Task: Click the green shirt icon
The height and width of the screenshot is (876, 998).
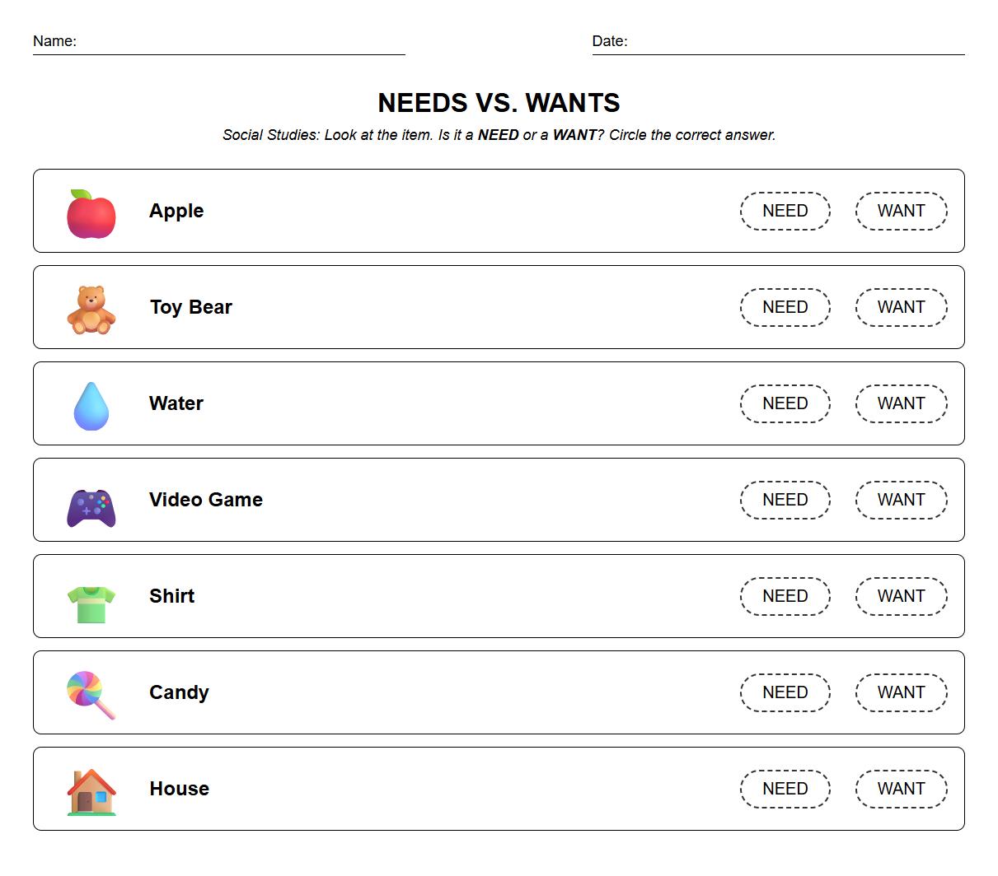Action: click(91, 603)
